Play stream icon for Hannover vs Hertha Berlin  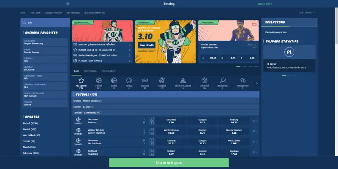tap(152, 144)
